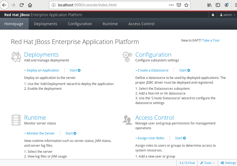
Task: Click the Runtime server rack icon
Action: (x=16, y=120)
